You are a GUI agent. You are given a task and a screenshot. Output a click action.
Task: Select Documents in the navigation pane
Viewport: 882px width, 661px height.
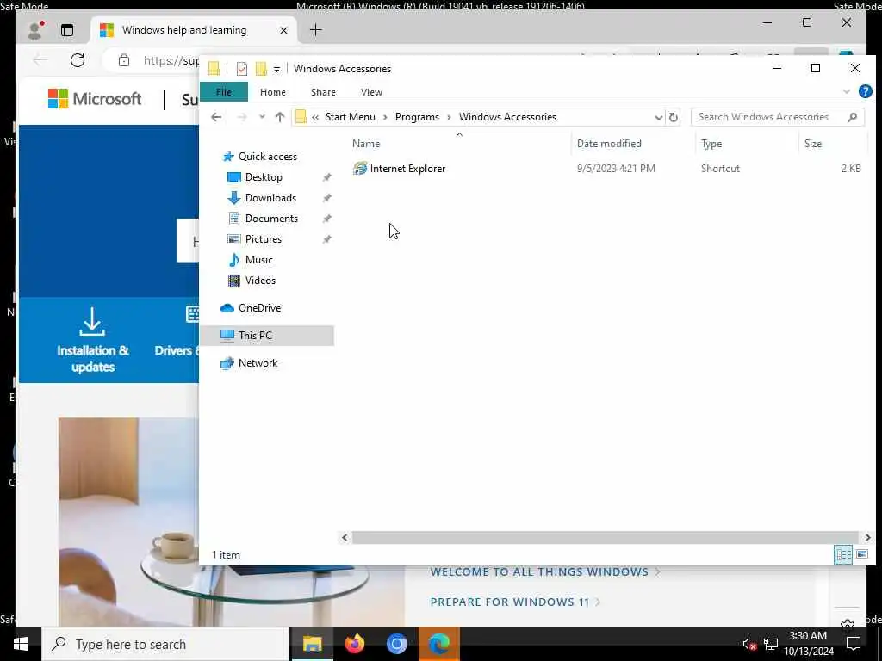(263, 219)
